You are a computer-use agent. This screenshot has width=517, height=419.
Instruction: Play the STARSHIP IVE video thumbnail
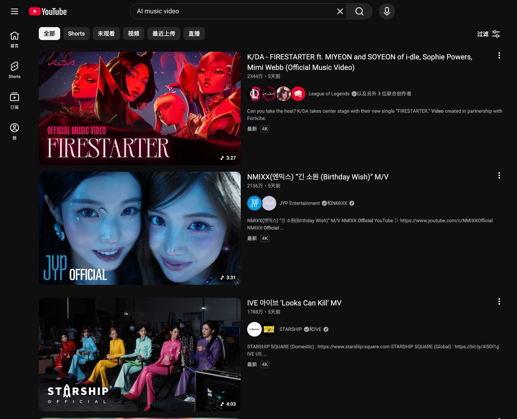tap(140, 354)
